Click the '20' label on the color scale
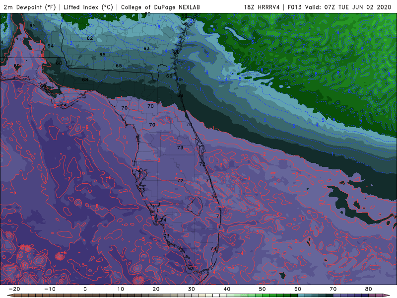Screen dimensions: 397x298 click(x=156, y=289)
